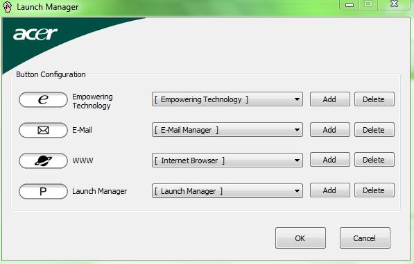Add a program for Empowering Technology key
The width and height of the screenshot is (414, 264).
pos(330,99)
